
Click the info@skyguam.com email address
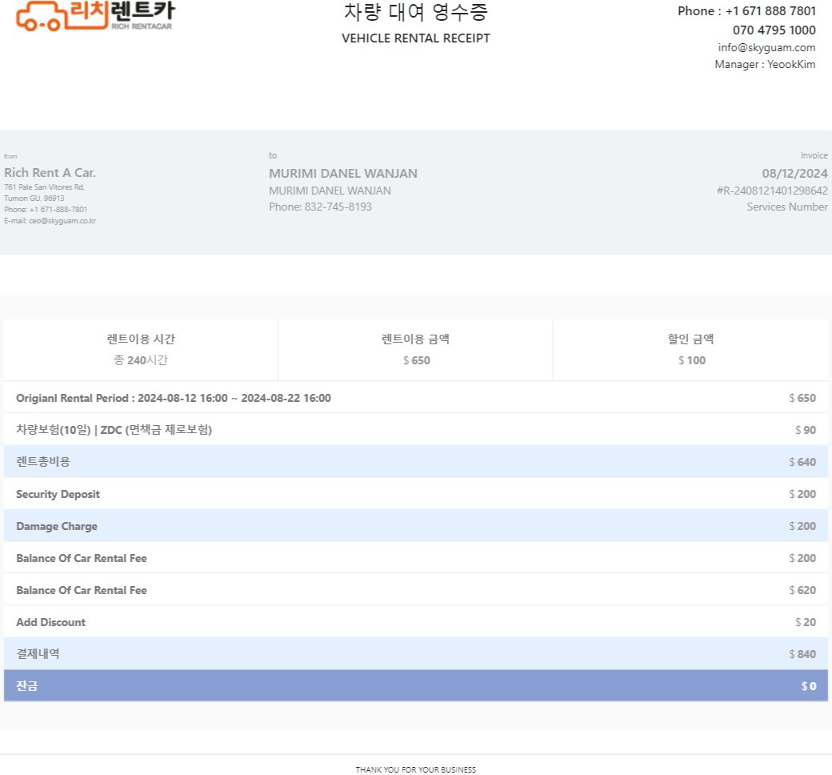coord(766,47)
